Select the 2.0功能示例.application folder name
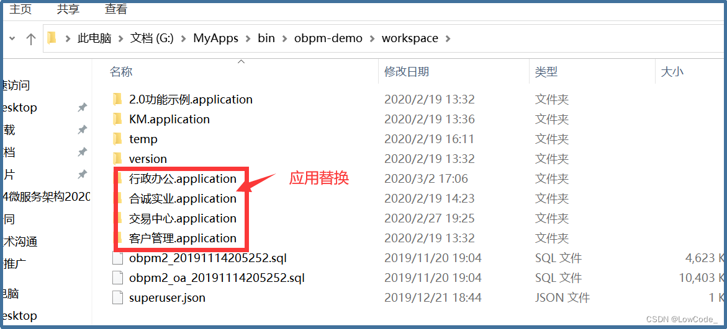The height and width of the screenshot is (329, 727). (x=191, y=99)
